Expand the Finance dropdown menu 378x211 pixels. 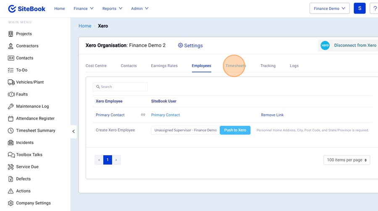coord(84,8)
